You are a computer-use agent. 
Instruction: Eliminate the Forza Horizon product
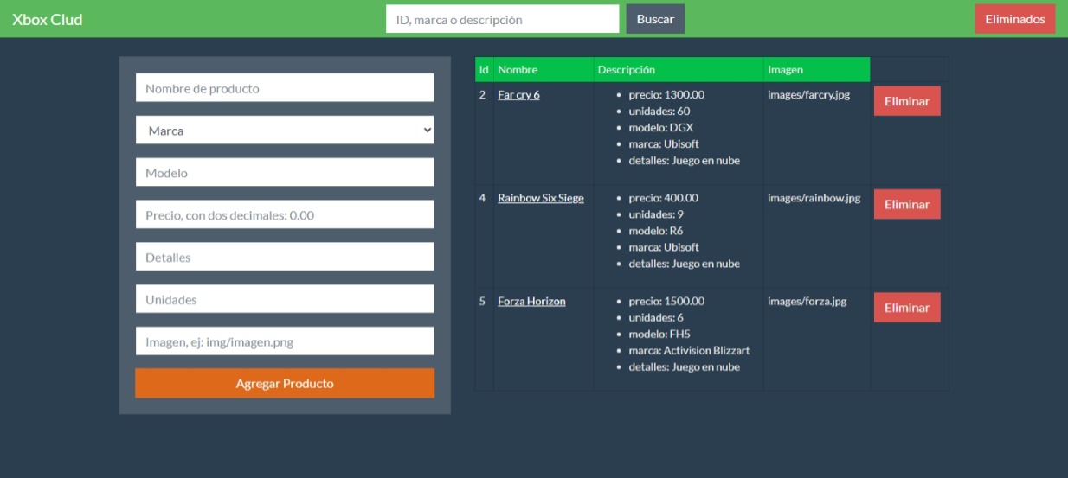pos(906,308)
